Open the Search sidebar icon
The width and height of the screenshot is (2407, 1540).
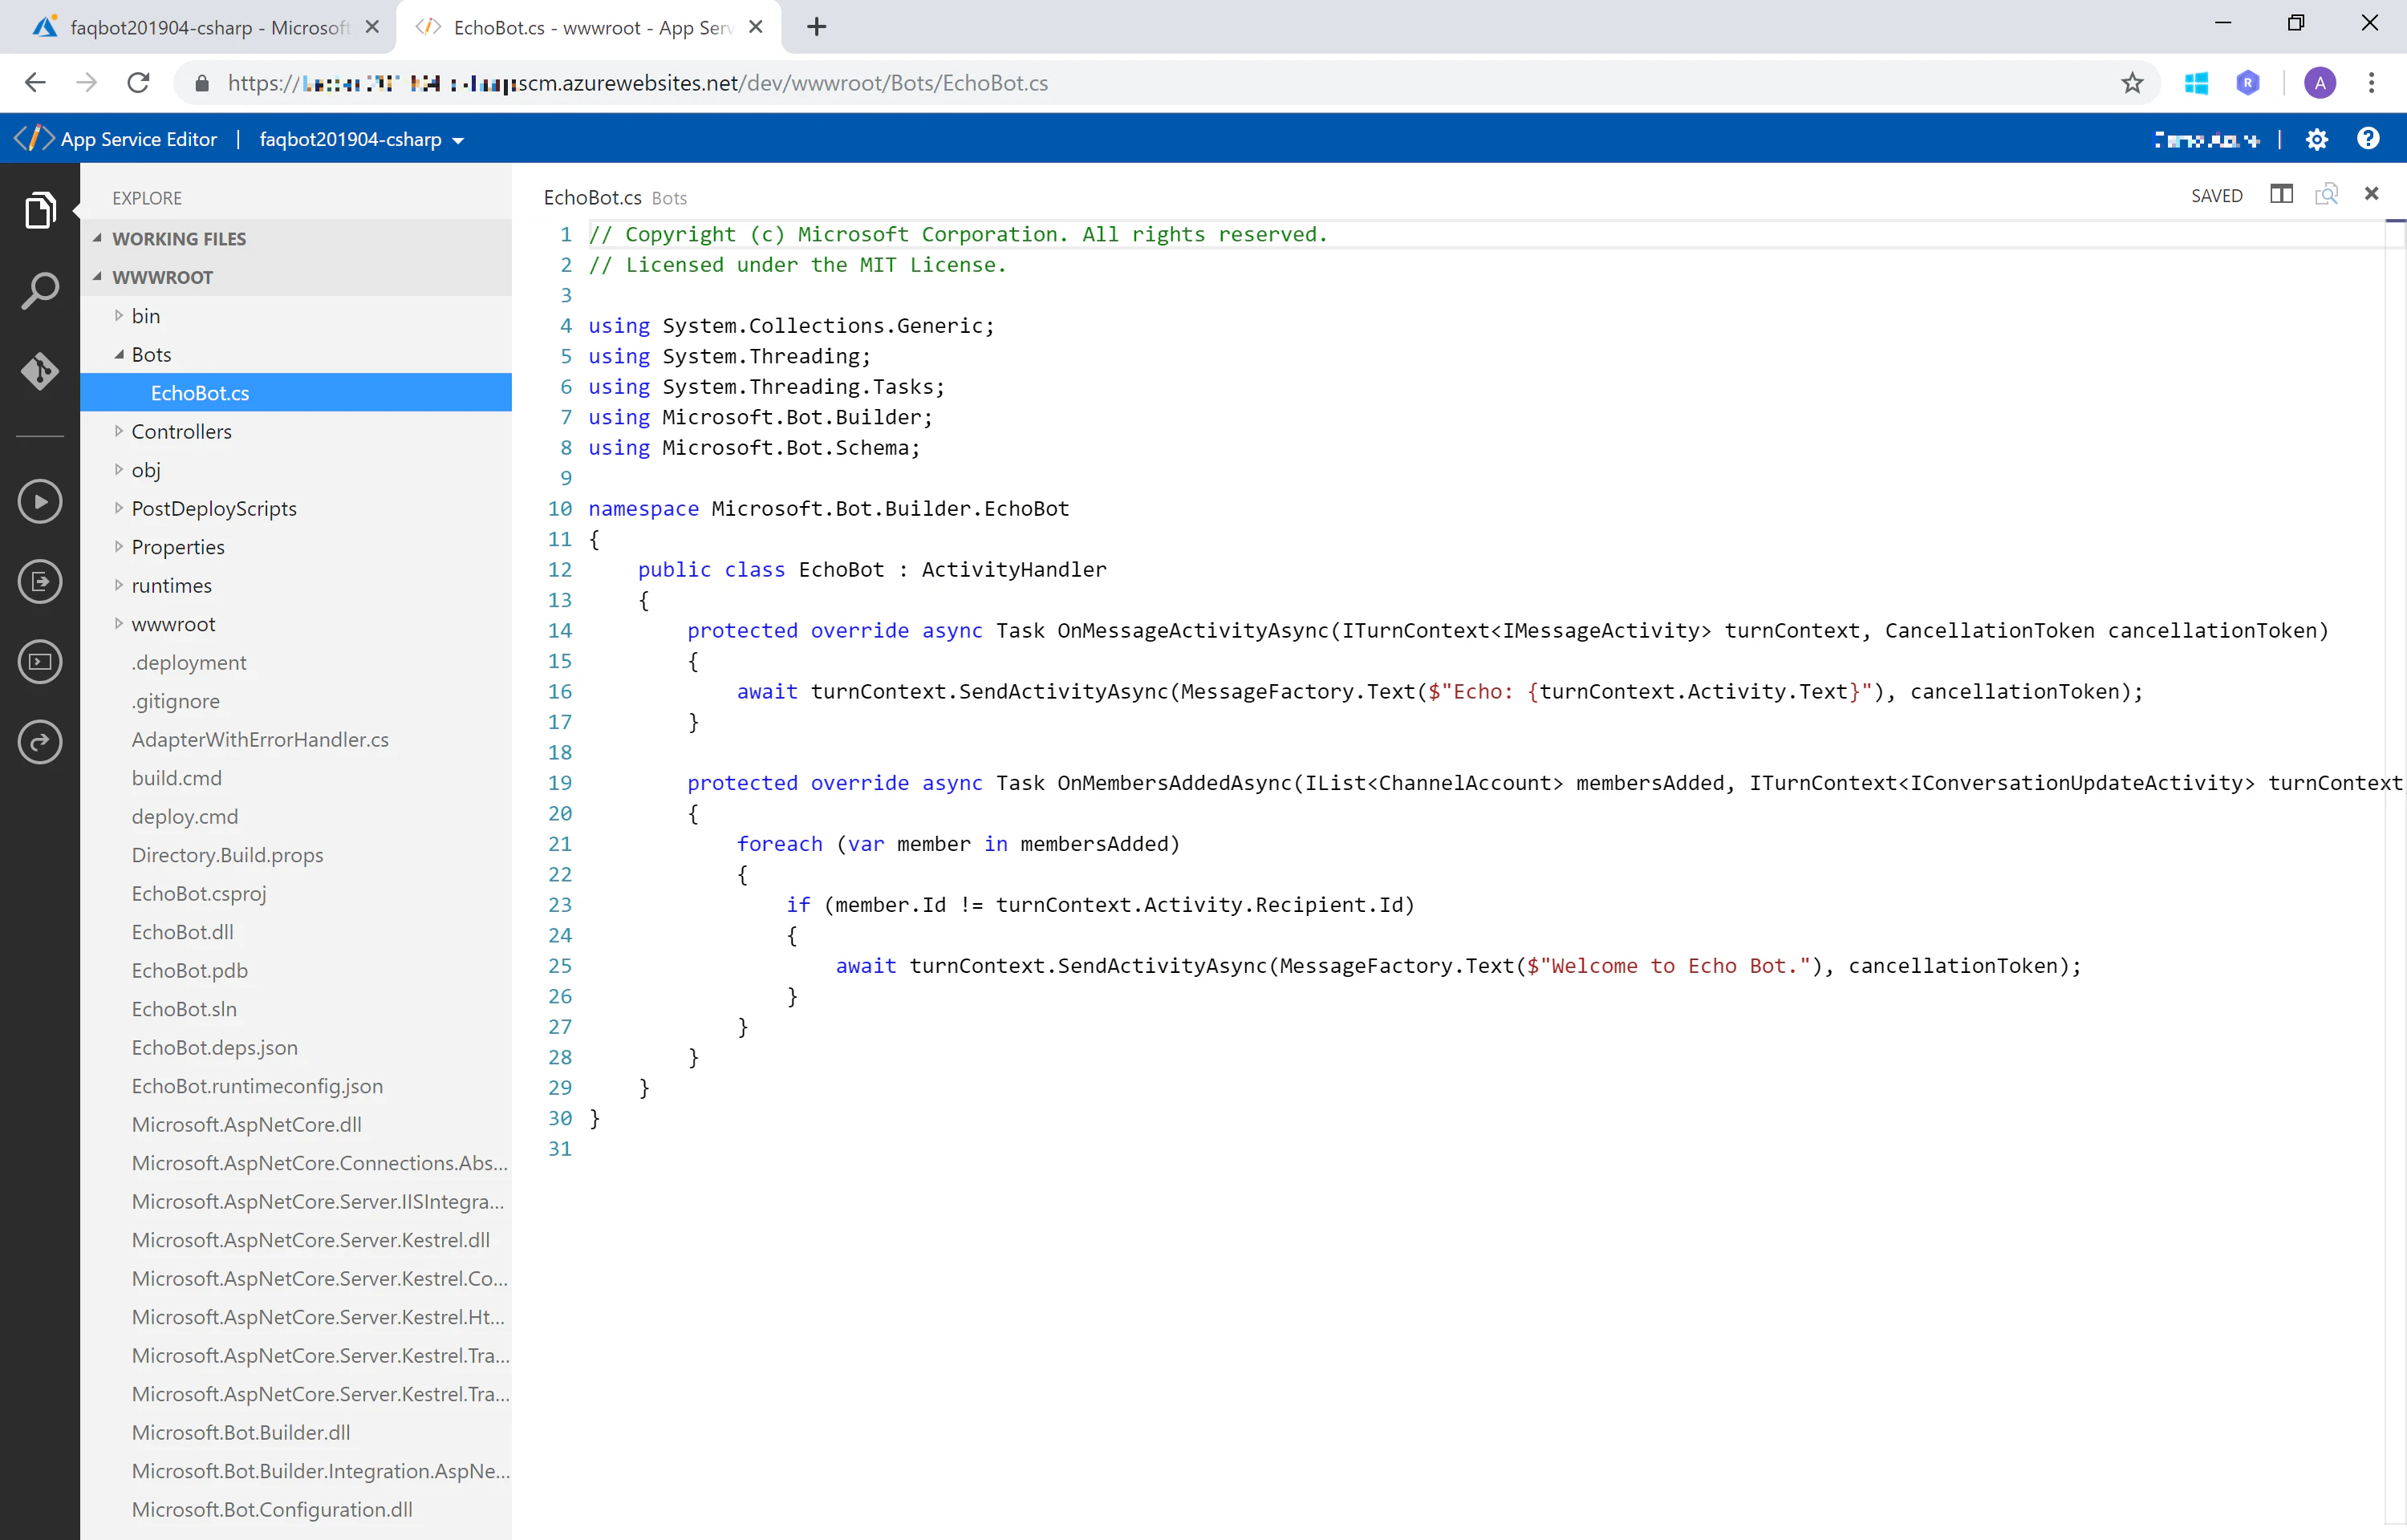pyautogui.click(x=40, y=291)
